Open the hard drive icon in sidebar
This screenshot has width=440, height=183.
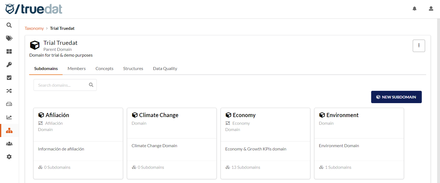9,104
